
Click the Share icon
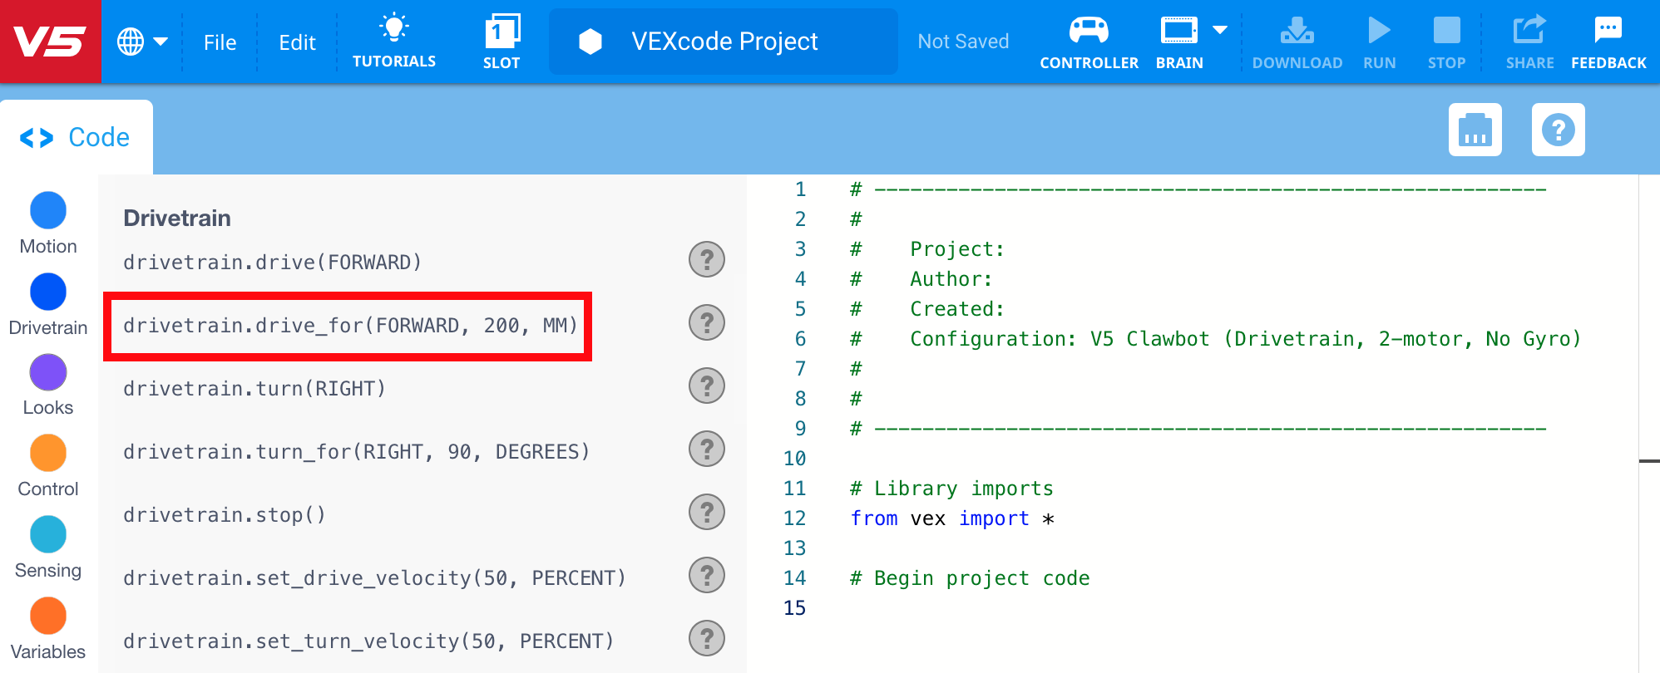(x=1529, y=32)
